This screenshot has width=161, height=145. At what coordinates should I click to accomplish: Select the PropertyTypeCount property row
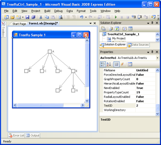129,92
